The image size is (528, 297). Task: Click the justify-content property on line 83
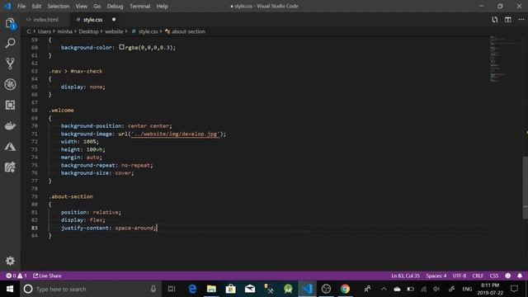(x=85, y=228)
